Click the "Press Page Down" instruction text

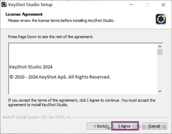51,37
